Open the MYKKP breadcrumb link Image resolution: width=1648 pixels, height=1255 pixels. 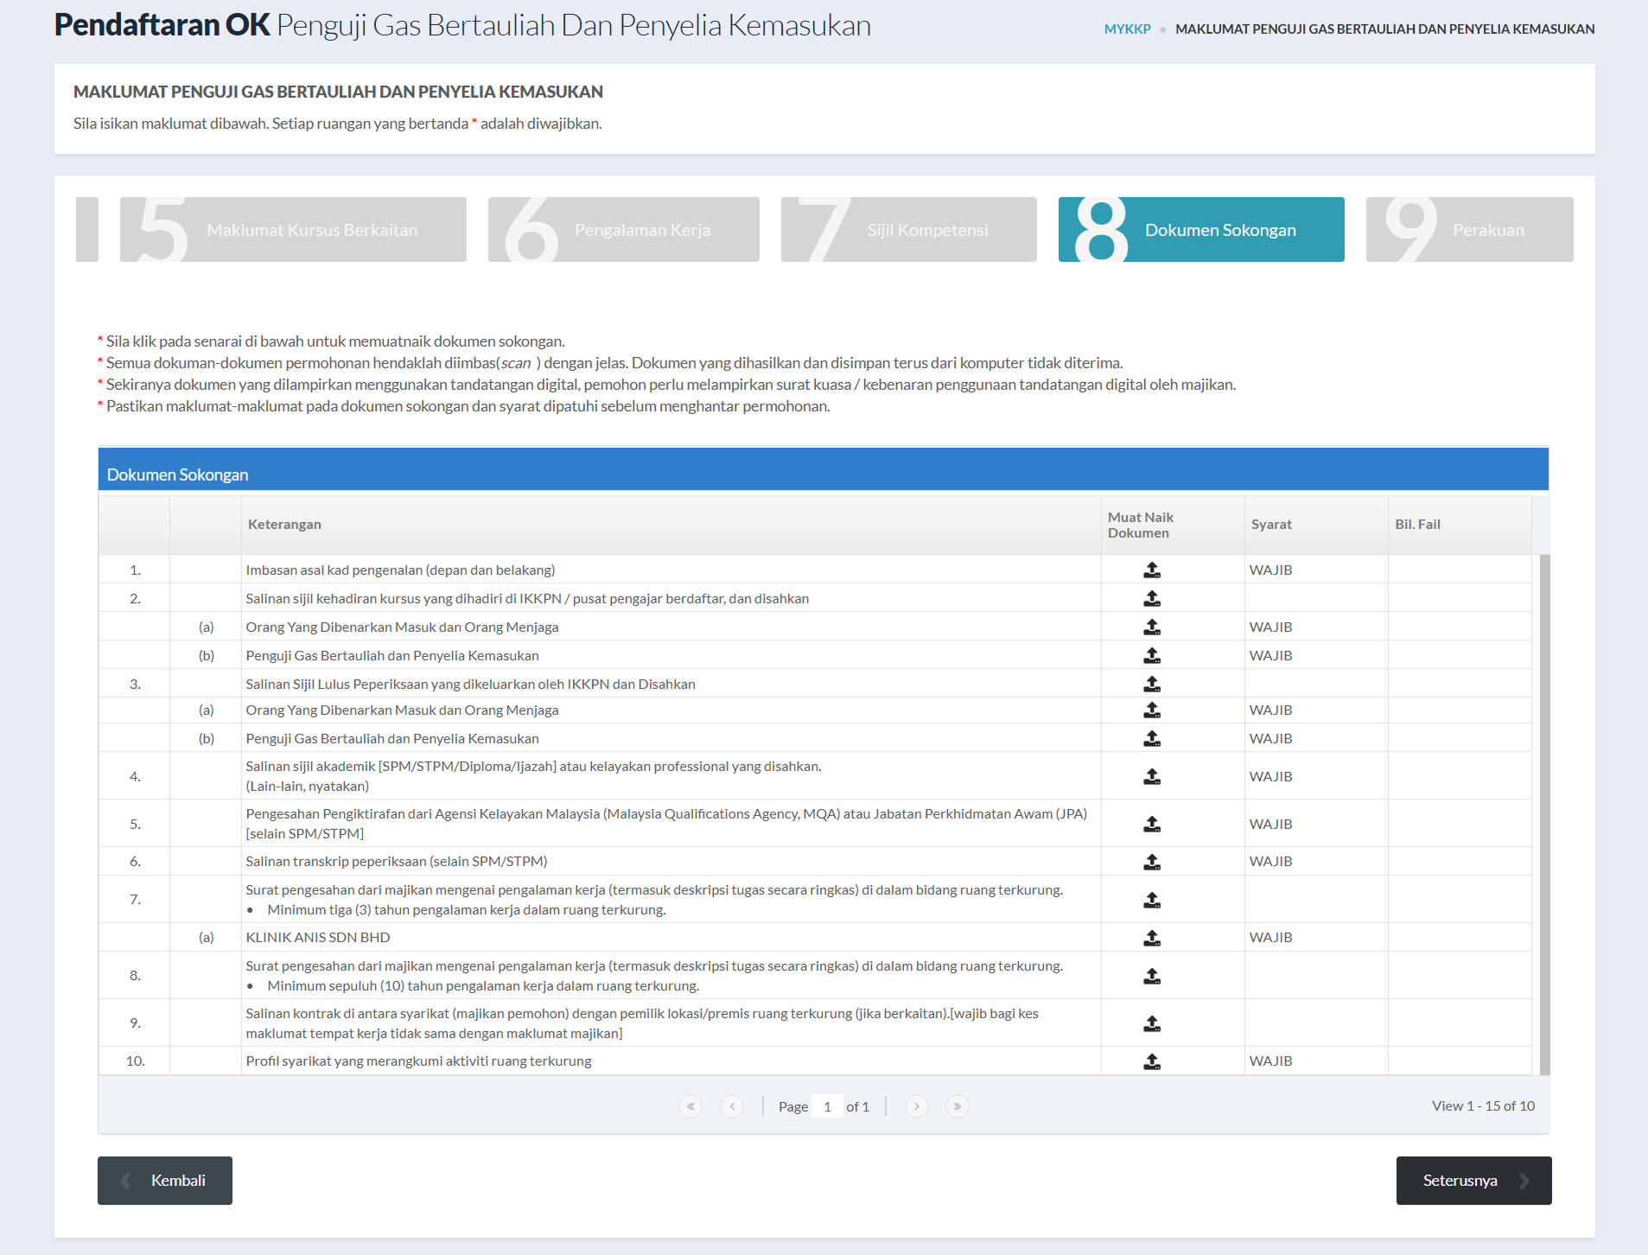click(1127, 29)
